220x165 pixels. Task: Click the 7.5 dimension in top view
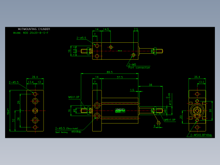click(x=136, y=29)
